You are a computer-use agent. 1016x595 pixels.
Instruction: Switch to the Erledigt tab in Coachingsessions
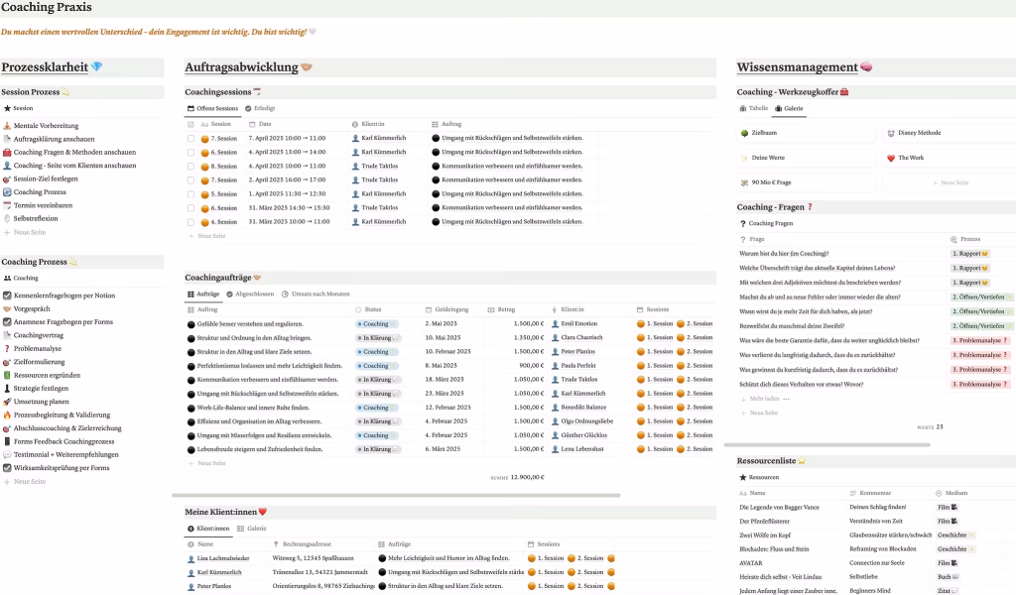260,107
